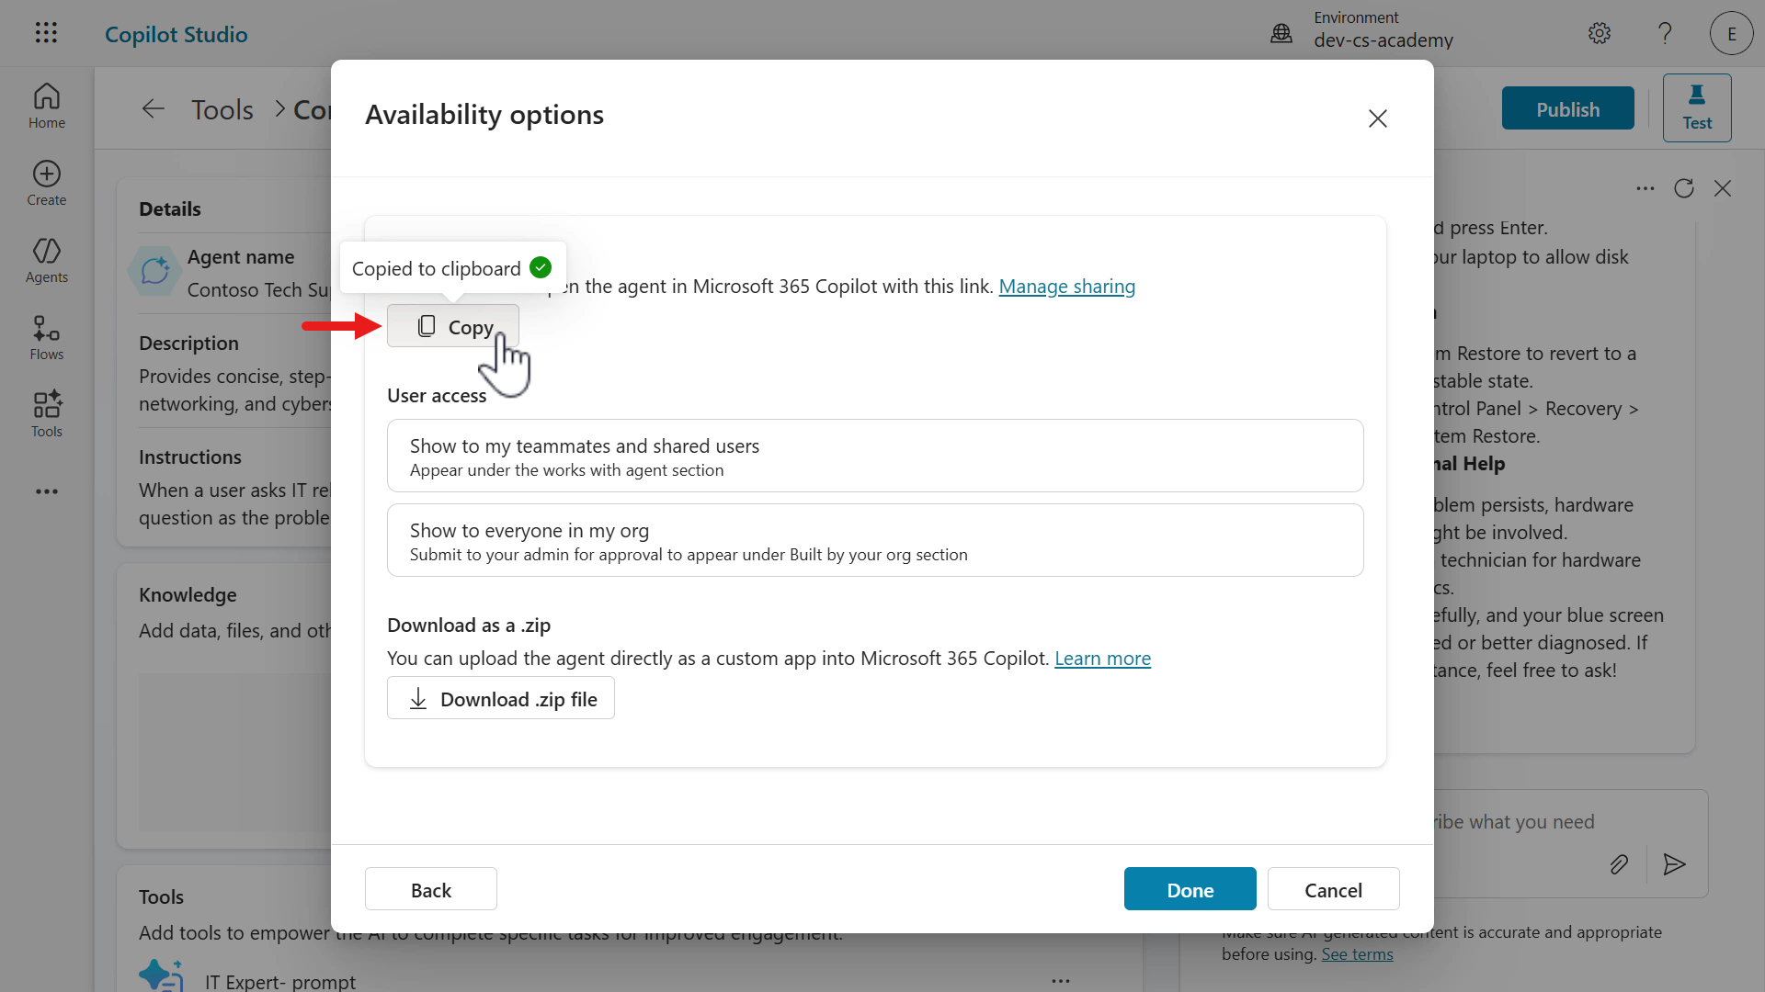The width and height of the screenshot is (1765, 992).
Task: Go to Home in sidebar
Action: pos(46,106)
